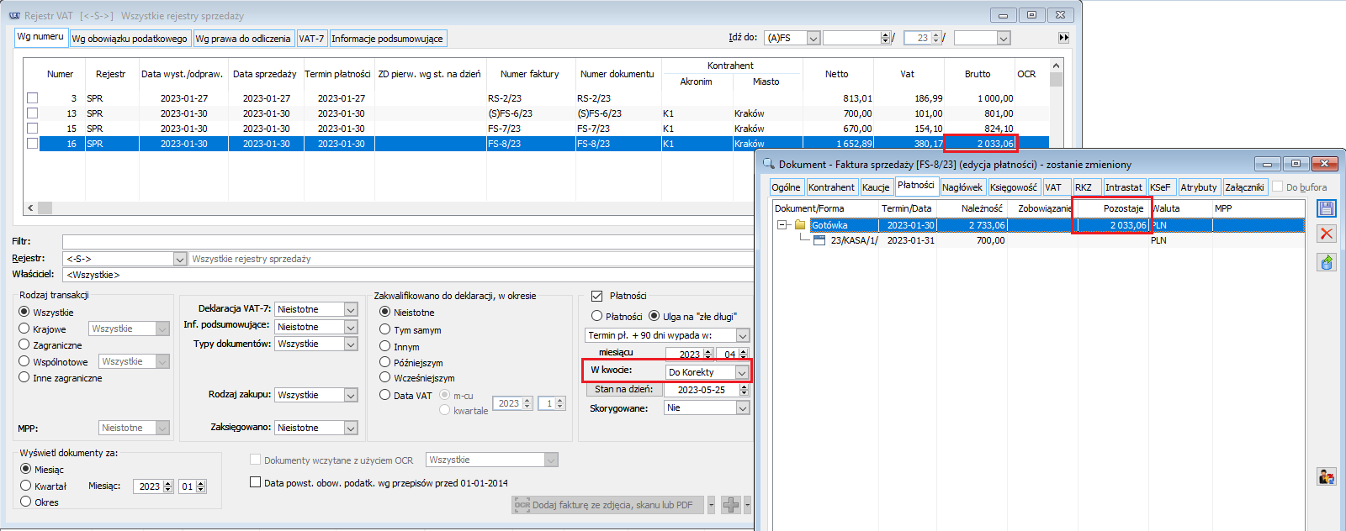Open the Ogólne tab in invoice window
Viewport: 1346px width, 531px height.
pyautogui.click(x=787, y=187)
